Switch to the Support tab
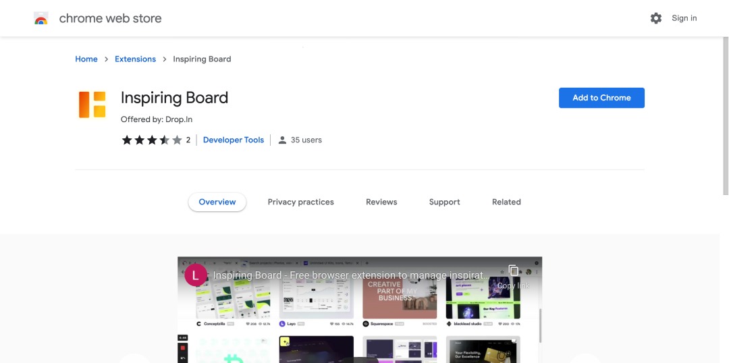 444,202
